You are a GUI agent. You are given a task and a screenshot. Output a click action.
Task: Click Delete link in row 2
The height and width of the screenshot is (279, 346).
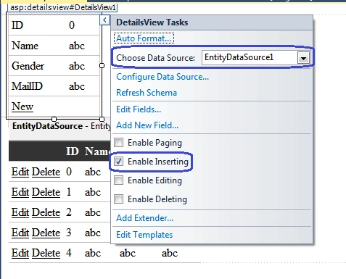pyautogui.click(x=46, y=212)
